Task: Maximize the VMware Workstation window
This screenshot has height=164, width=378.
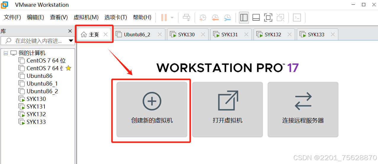Action: 364,5
